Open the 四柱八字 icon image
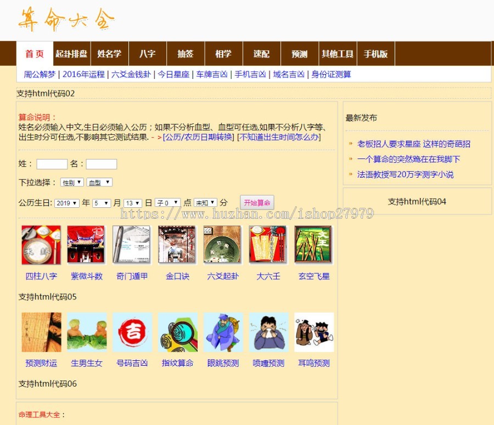 pyautogui.click(x=41, y=245)
